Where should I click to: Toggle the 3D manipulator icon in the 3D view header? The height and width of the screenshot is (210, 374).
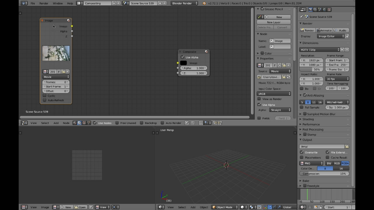click(x=265, y=207)
